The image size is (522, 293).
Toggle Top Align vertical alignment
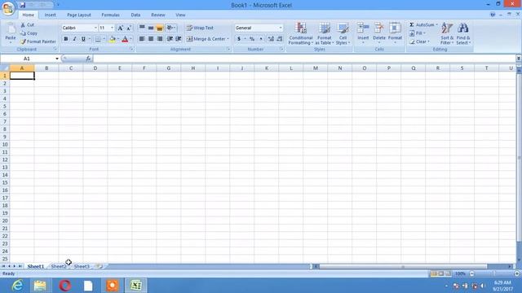click(x=142, y=28)
